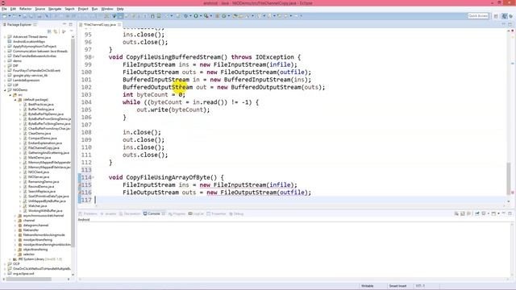
Task: Open the Source menu
Action: (40, 9)
